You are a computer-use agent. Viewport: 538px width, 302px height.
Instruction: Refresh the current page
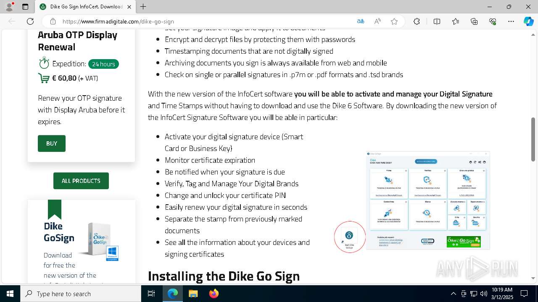tap(30, 21)
